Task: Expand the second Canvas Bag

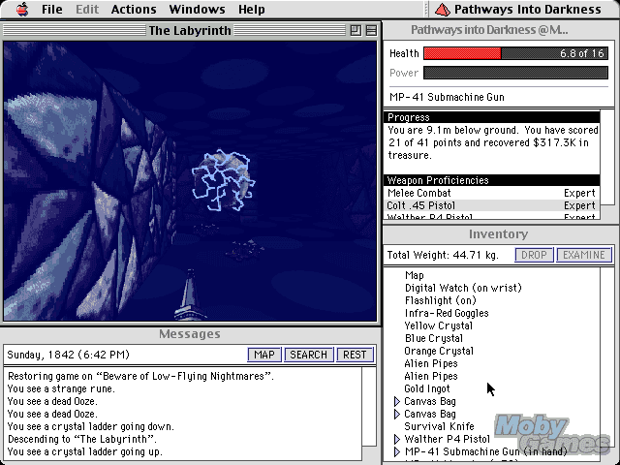Action: [x=397, y=414]
